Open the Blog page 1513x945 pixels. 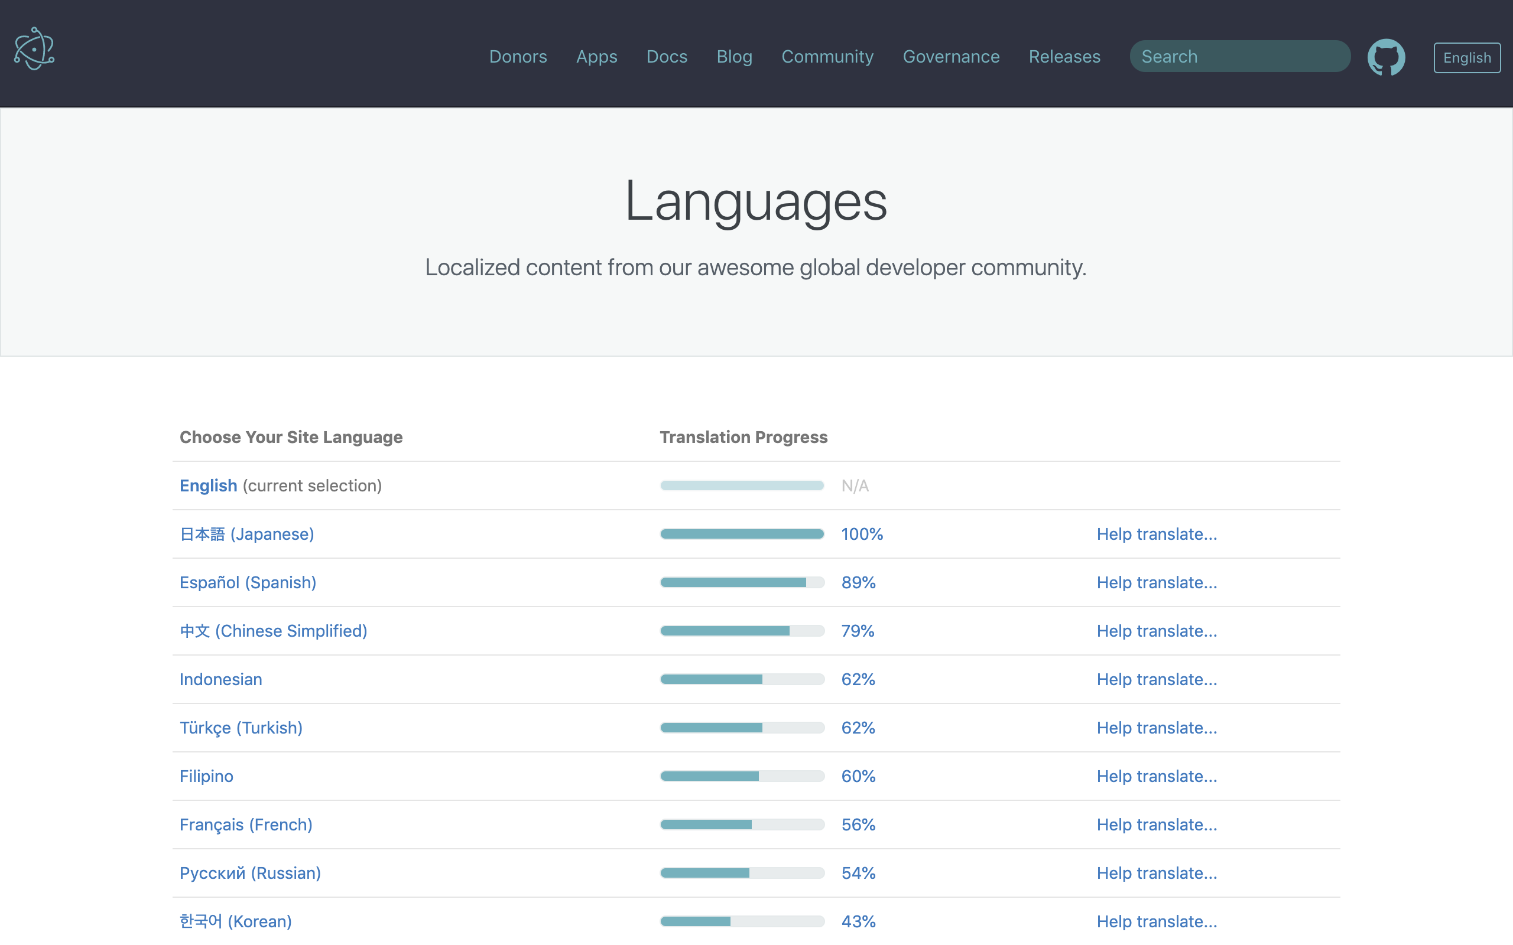734,56
